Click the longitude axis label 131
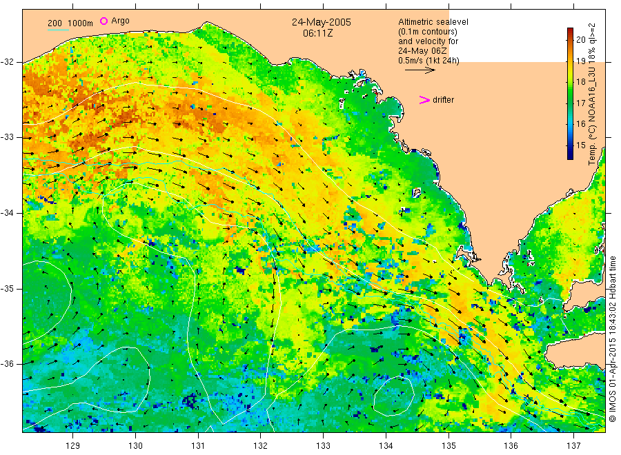621x455 pixels. (198, 446)
